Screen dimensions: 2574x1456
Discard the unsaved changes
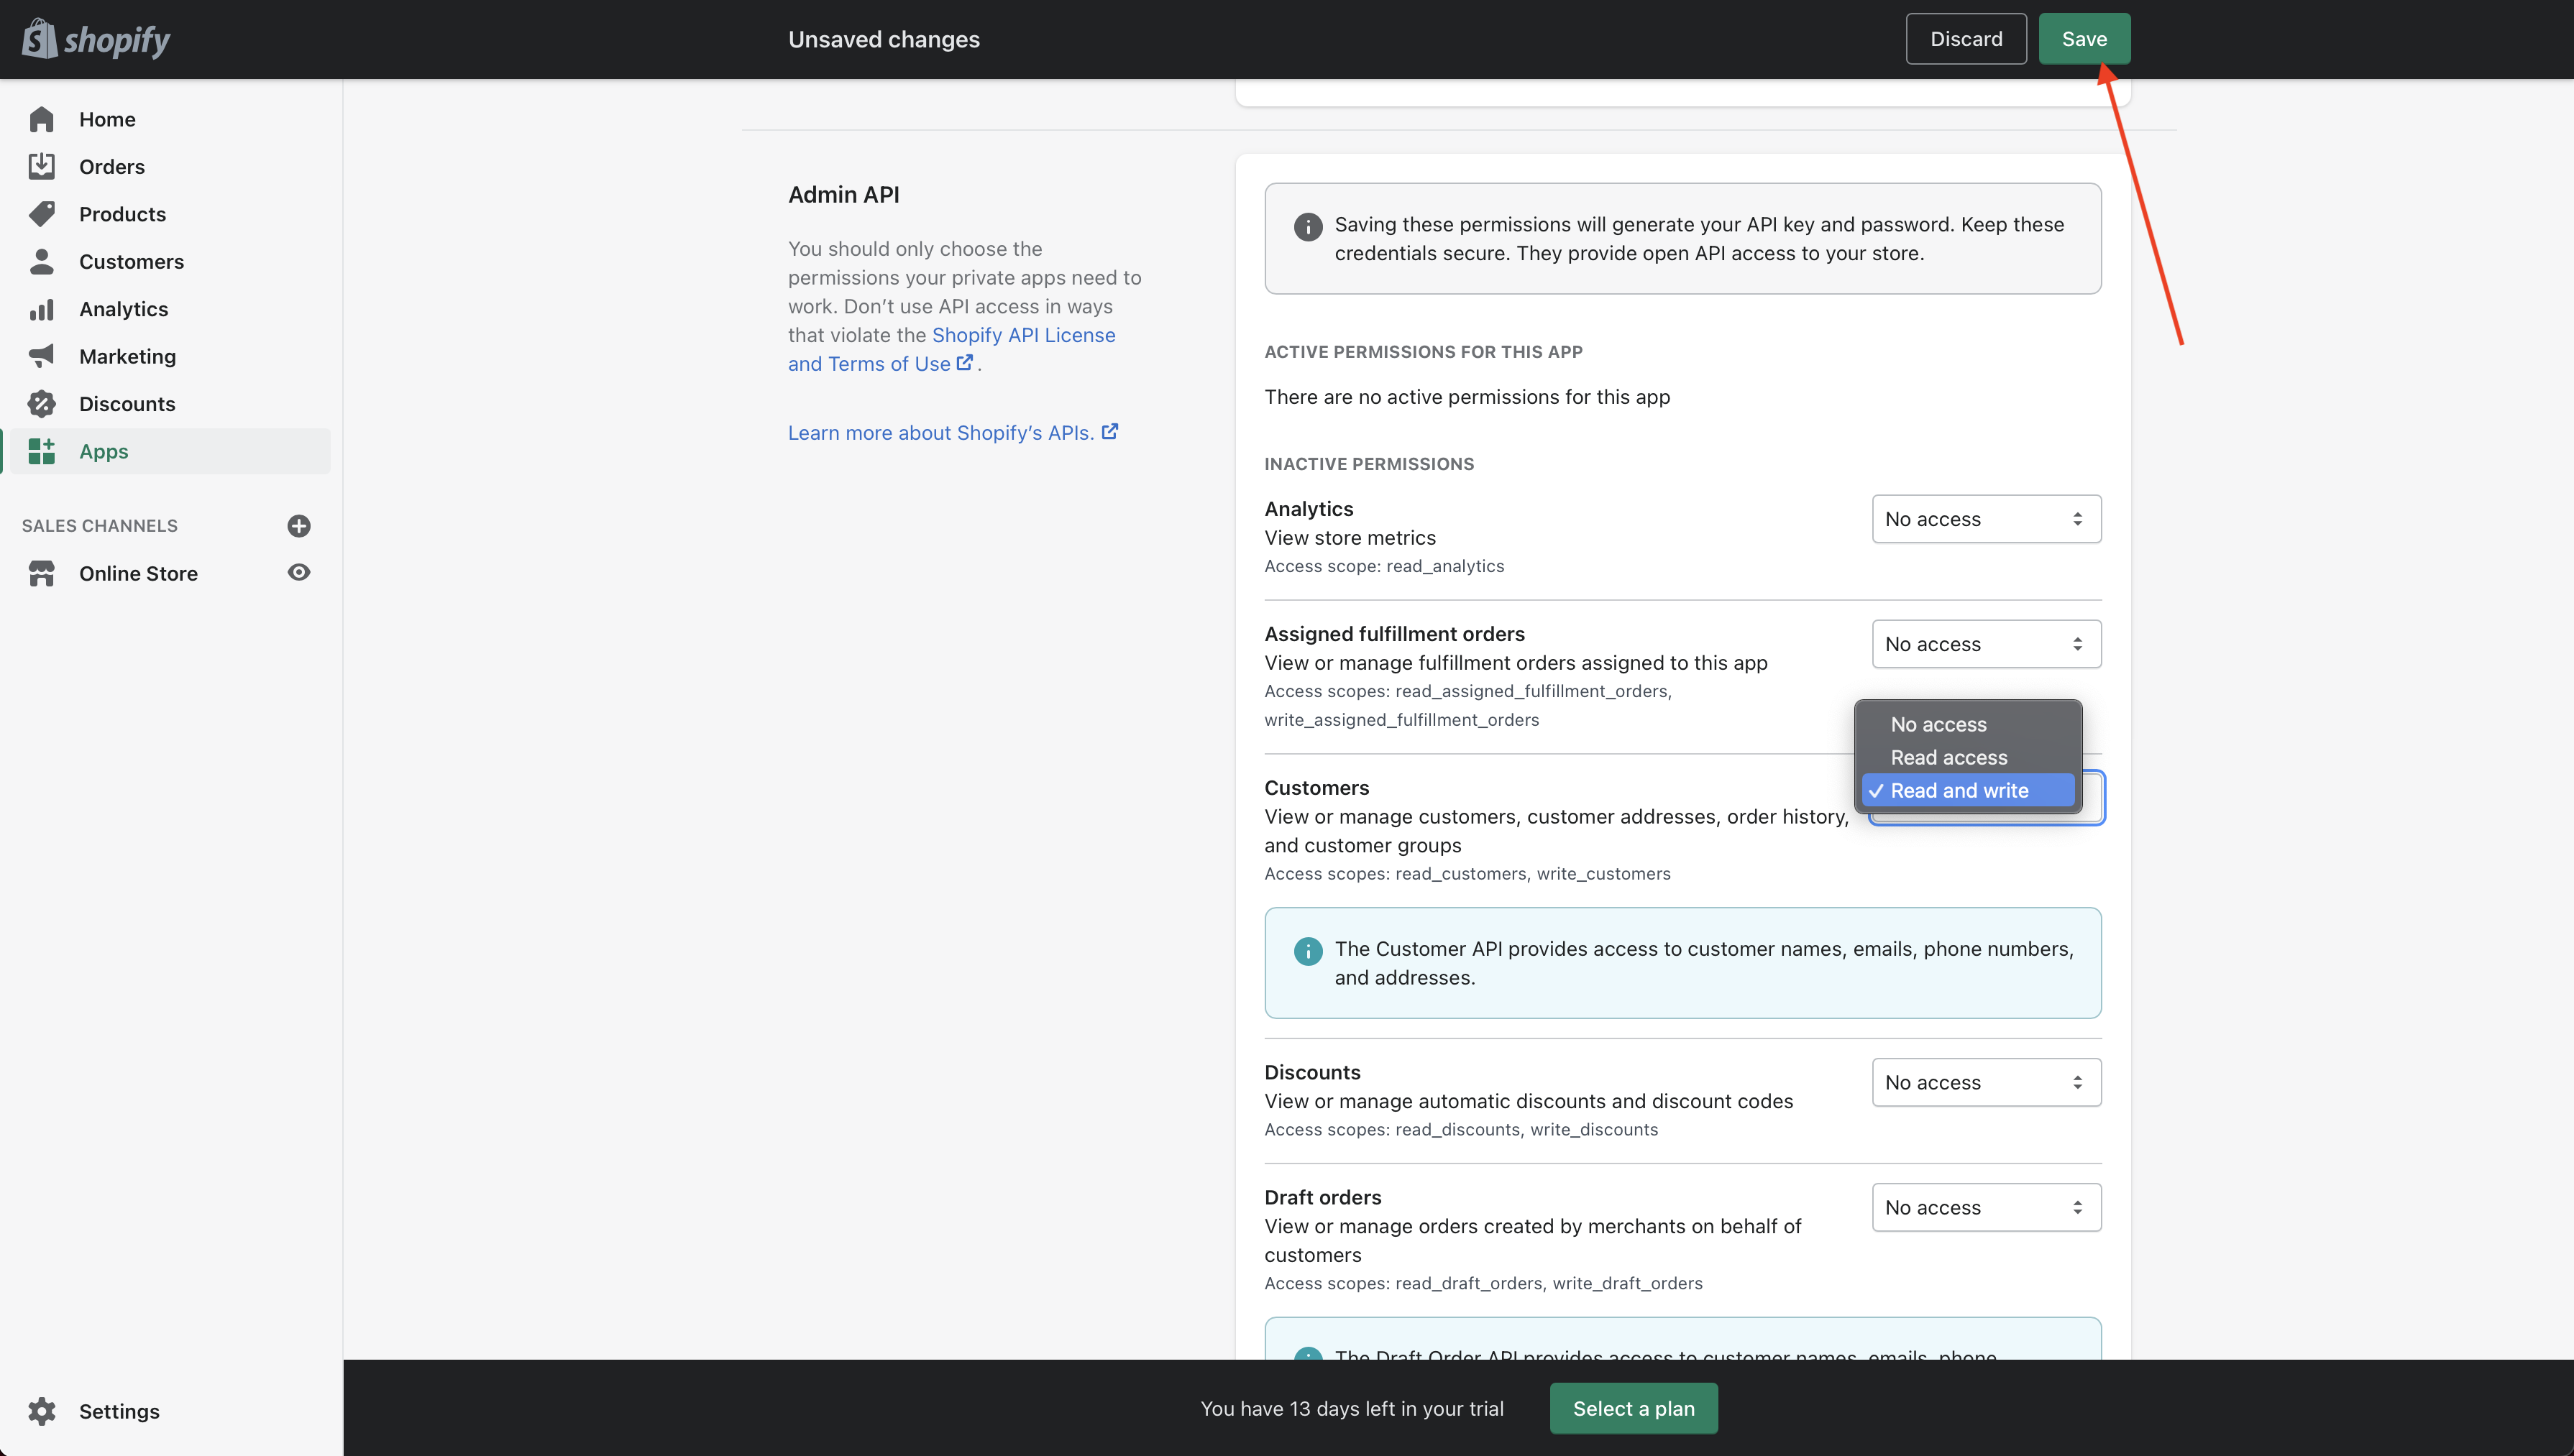point(1966,39)
